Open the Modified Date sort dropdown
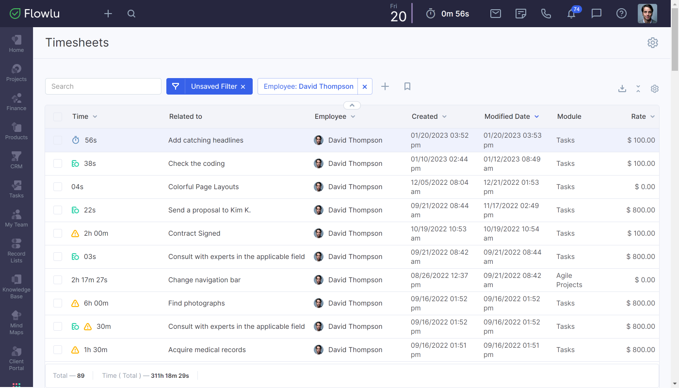This screenshot has width=679, height=388. click(536, 117)
